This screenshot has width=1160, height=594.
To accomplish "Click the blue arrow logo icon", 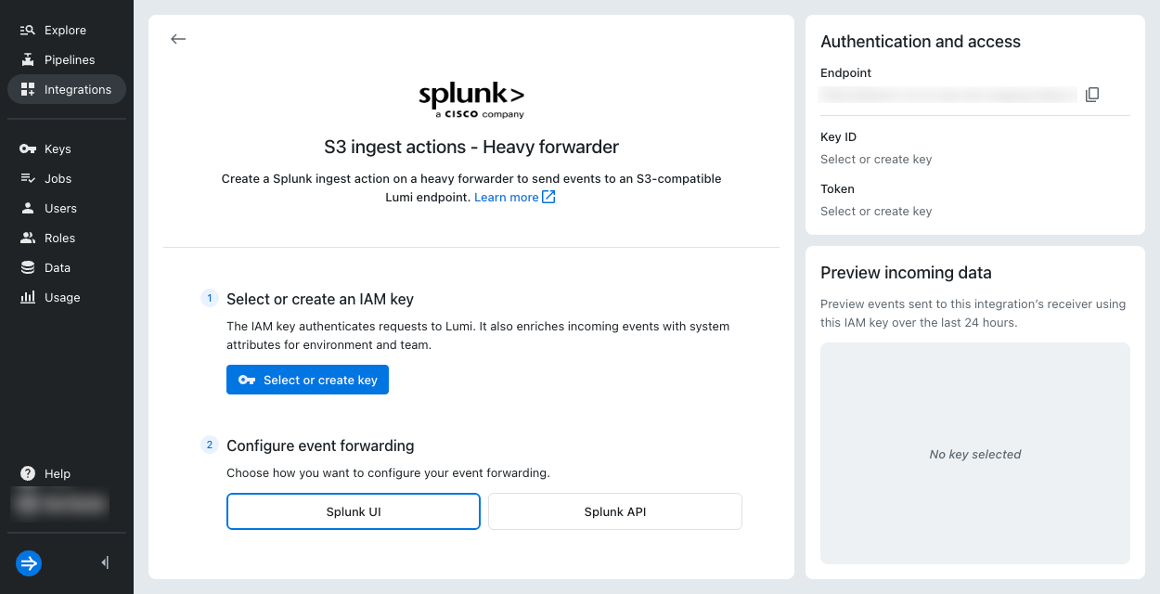I will [29, 562].
